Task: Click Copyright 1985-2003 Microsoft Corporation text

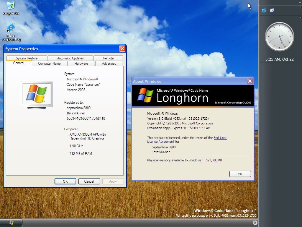Action: [180, 123]
